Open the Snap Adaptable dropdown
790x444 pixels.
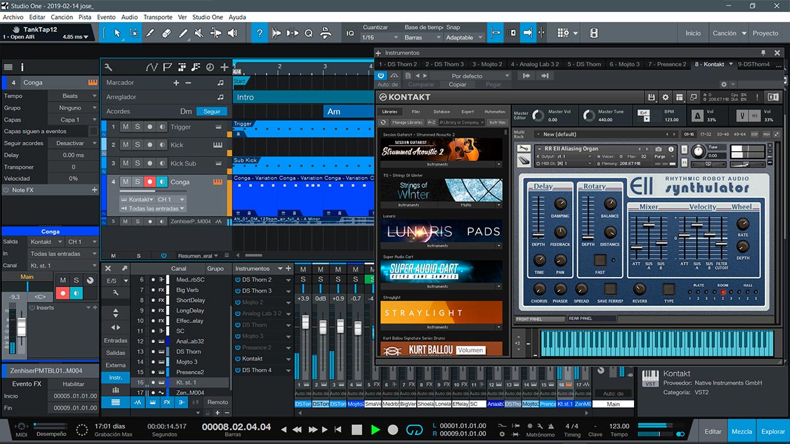click(x=463, y=37)
